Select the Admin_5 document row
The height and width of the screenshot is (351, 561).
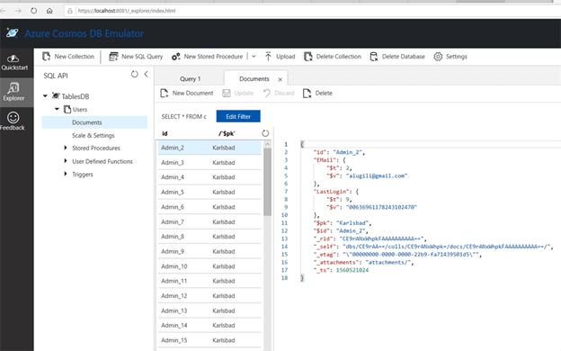tap(209, 193)
